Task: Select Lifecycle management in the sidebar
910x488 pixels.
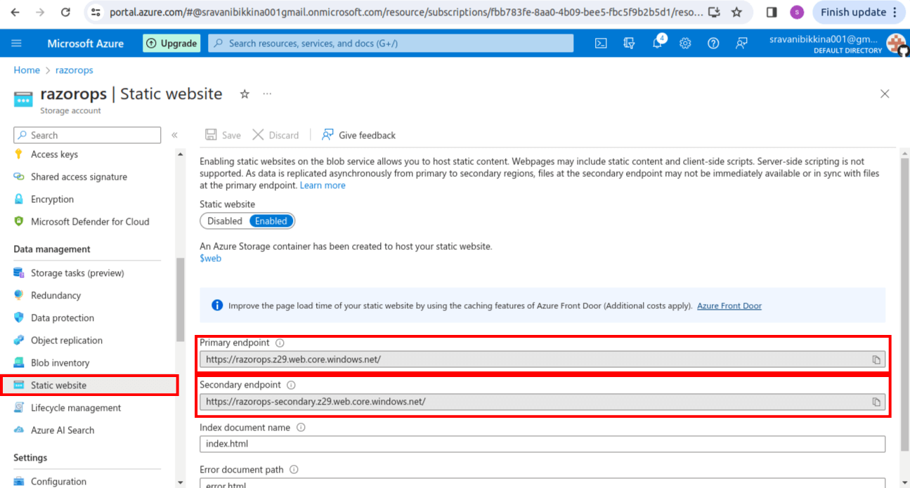Action: (77, 407)
